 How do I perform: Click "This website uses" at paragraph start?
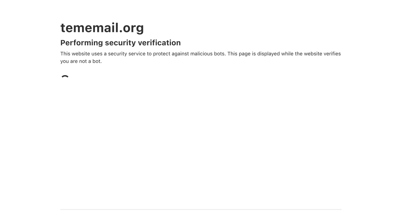81,54
